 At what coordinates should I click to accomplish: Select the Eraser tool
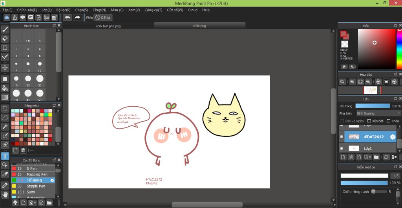(5, 39)
